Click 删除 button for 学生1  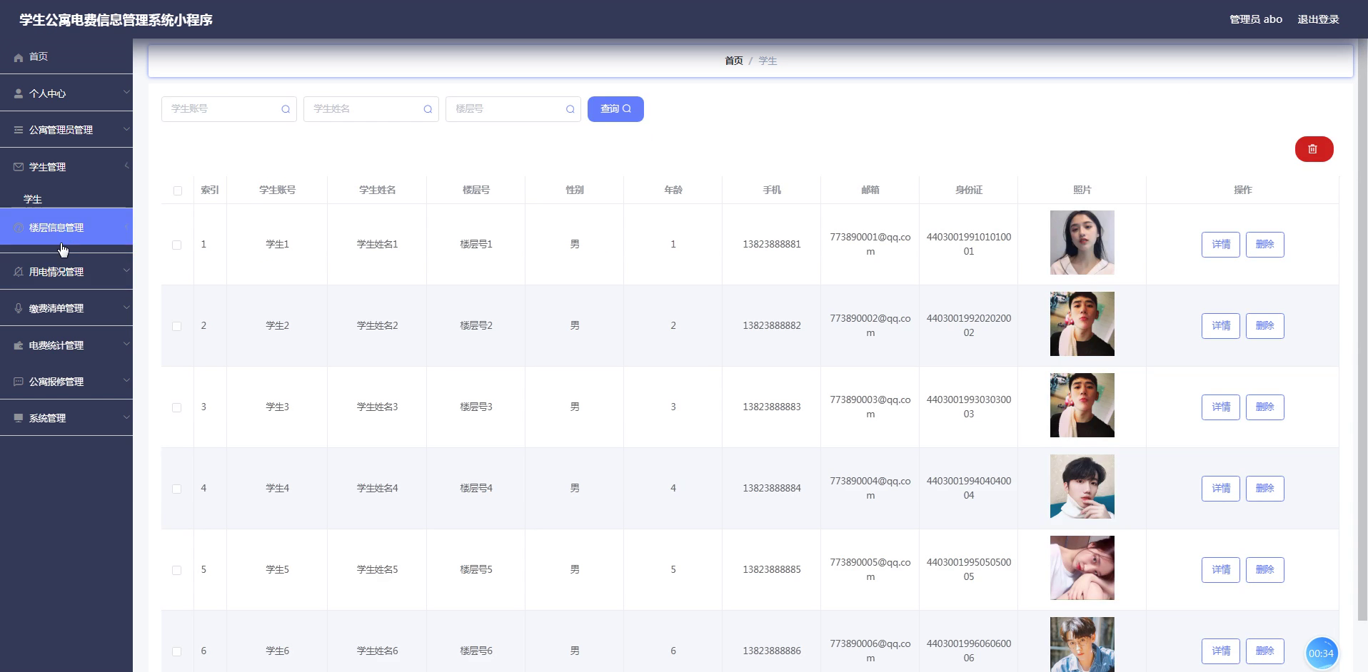click(1265, 245)
